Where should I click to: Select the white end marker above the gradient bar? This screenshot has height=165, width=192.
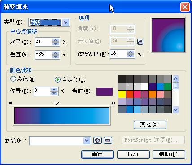pos(113,103)
